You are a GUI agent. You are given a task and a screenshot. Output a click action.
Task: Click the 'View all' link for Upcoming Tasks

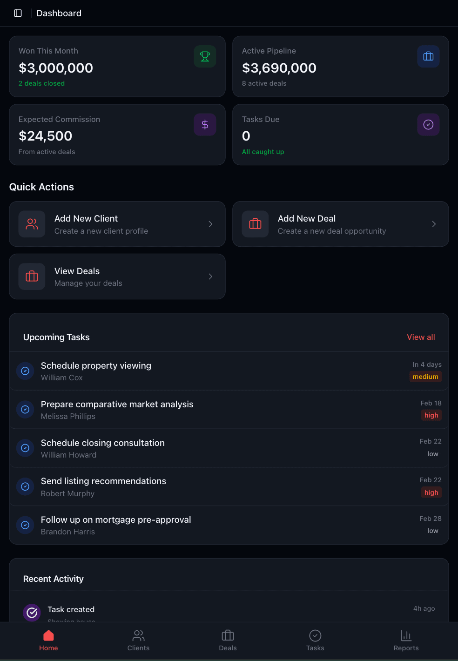click(x=421, y=337)
